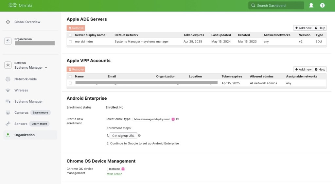Image resolution: width=335 pixels, height=184 pixels.
Task: Open the What is this? link
Action: point(114,174)
